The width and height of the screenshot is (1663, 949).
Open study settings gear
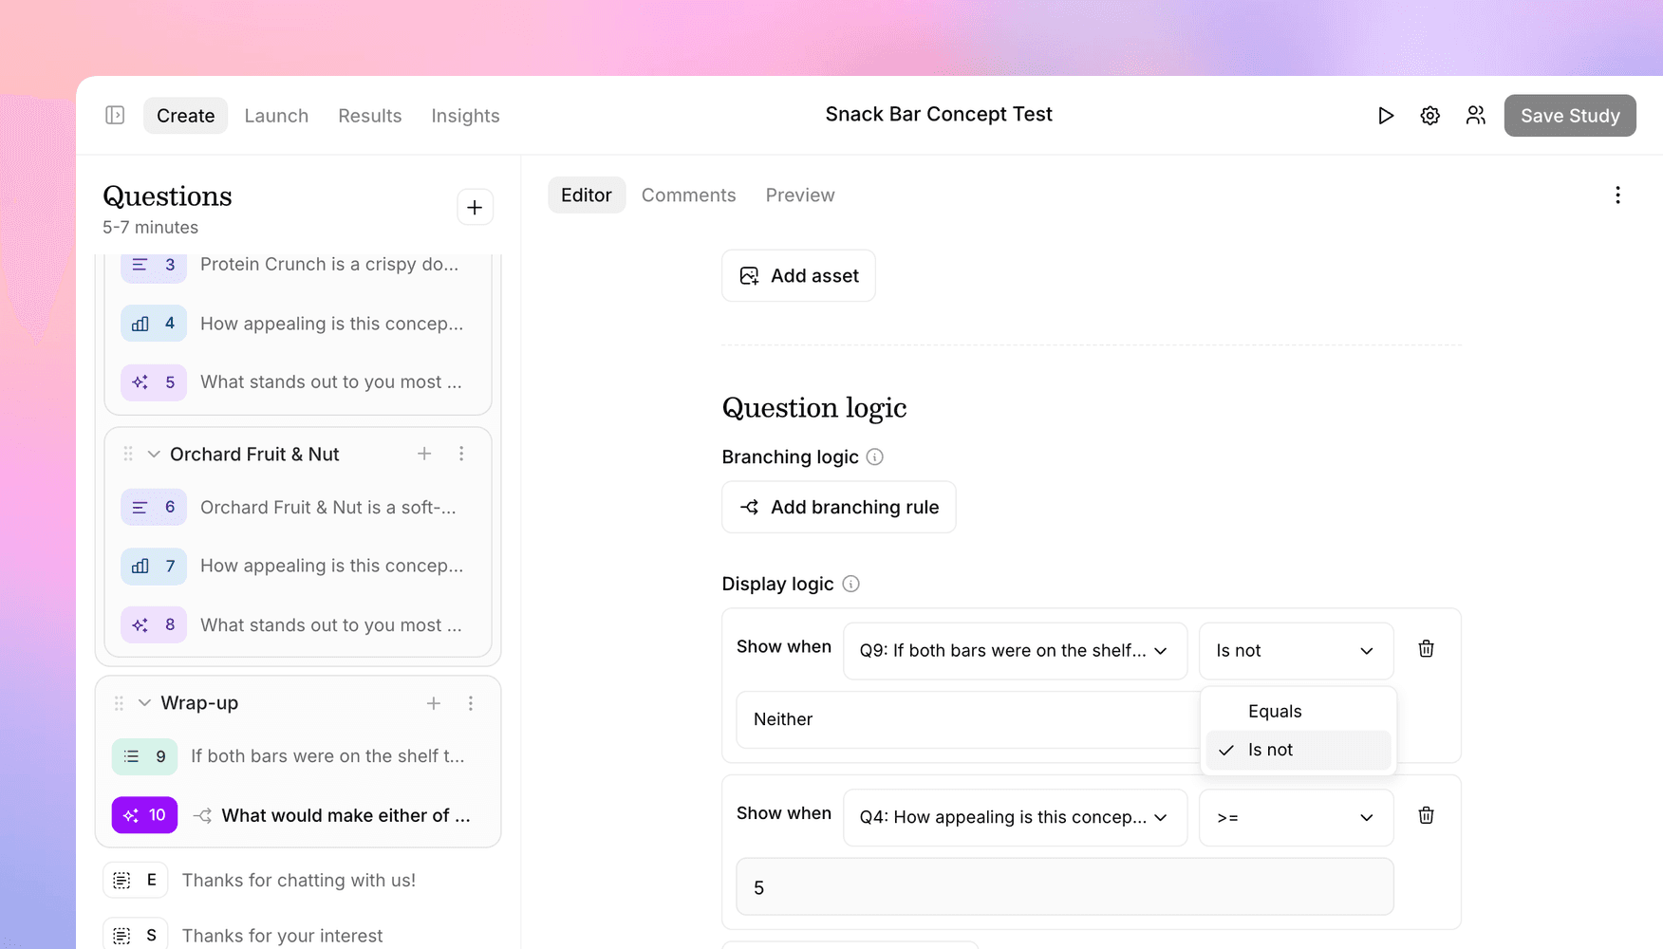tap(1430, 116)
